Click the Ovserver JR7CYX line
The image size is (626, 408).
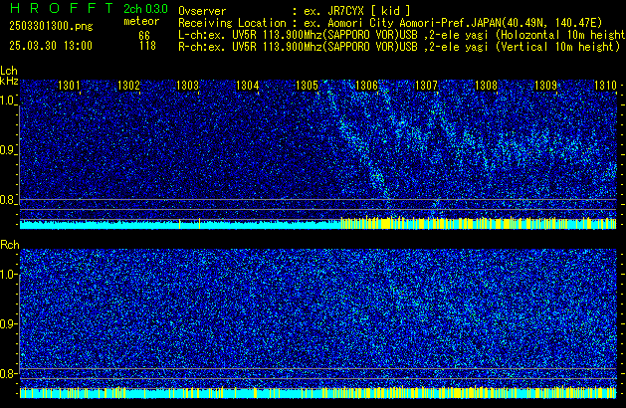(295, 11)
